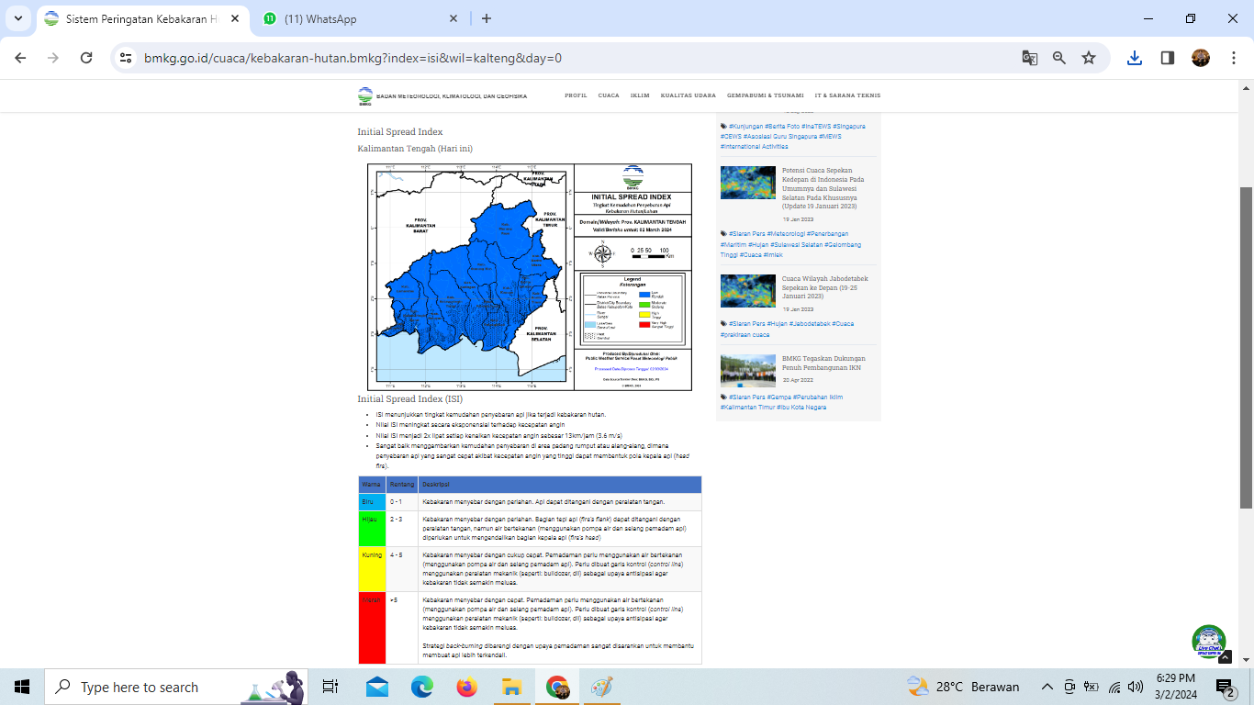
Task: Open the Mail app on taskbar
Action: pyautogui.click(x=376, y=687)
